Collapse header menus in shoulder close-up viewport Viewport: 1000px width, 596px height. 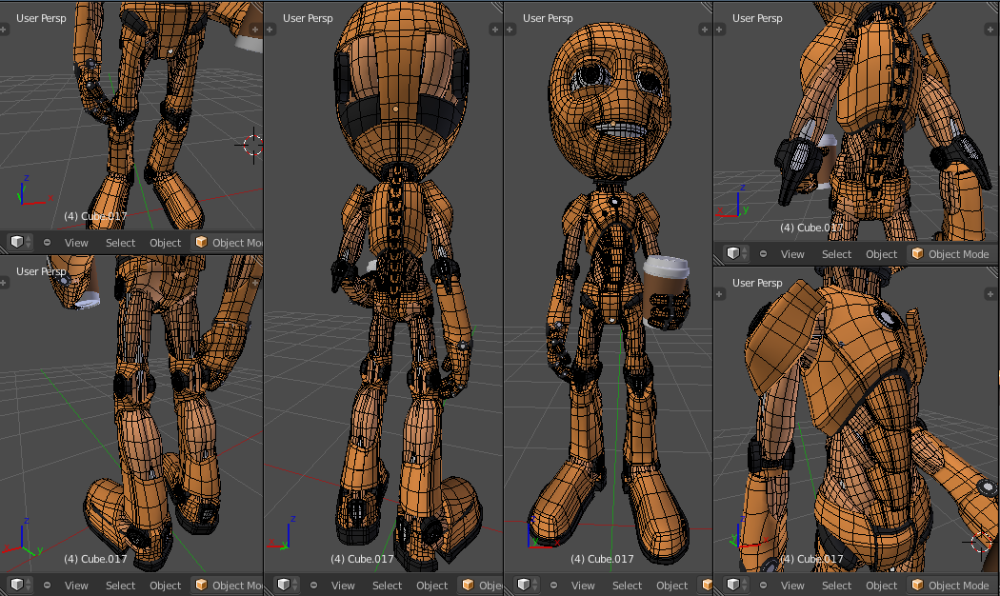pos(764,586)
